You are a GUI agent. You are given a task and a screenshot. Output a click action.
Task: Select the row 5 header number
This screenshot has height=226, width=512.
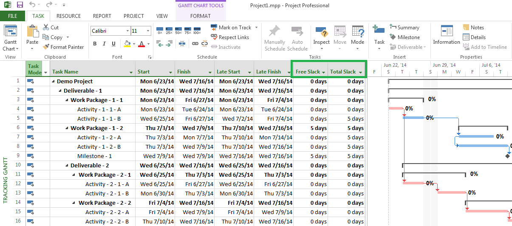[18, 119]
